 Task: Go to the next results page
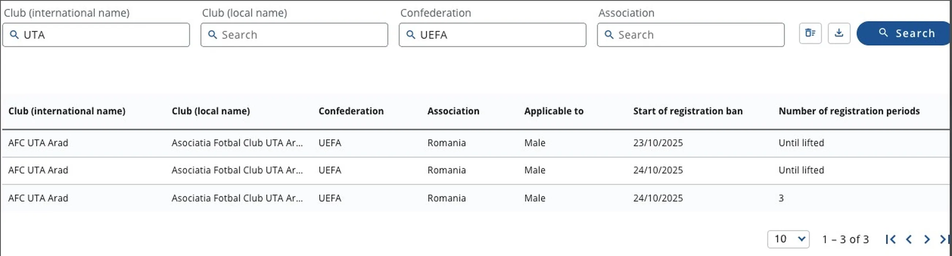(x=926, y=239)
